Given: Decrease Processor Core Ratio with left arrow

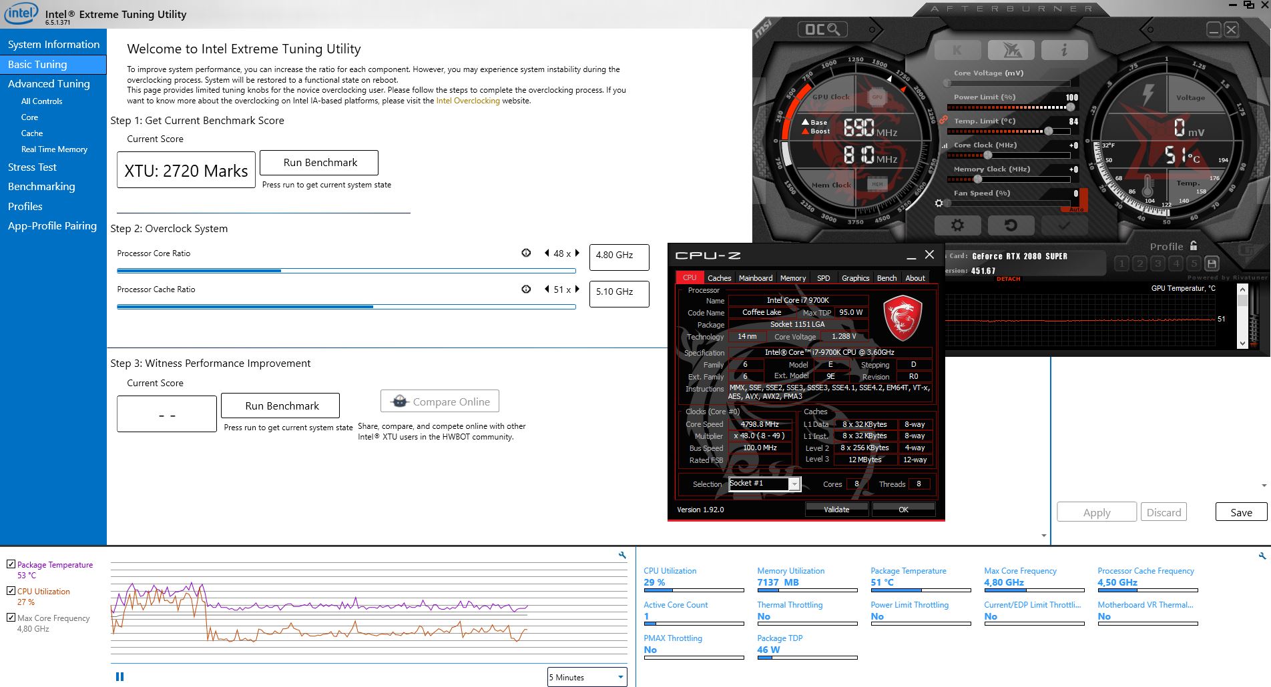Looking at the screenshot, I should coord(547,253).
